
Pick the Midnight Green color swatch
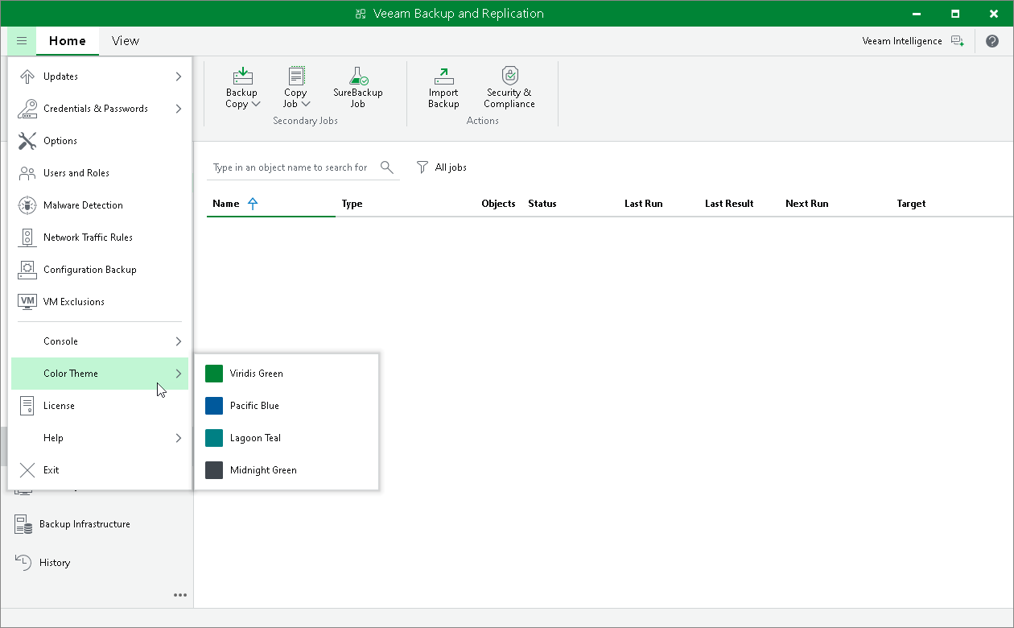coord(214,470)
